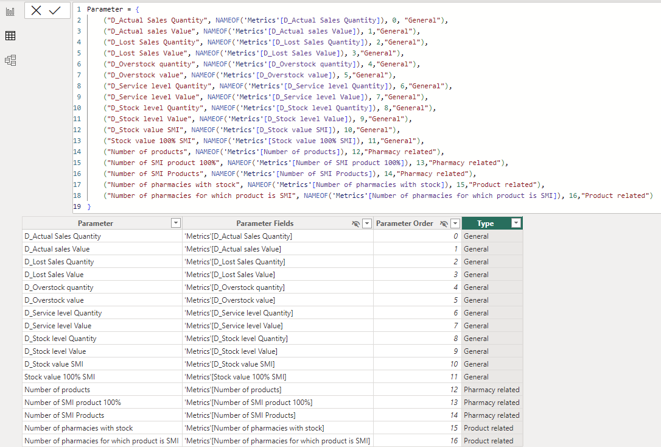Click Type cell 'General' in D_Actual Sales Quantity row
The image size is (661, 447).
tap(492, 236)
